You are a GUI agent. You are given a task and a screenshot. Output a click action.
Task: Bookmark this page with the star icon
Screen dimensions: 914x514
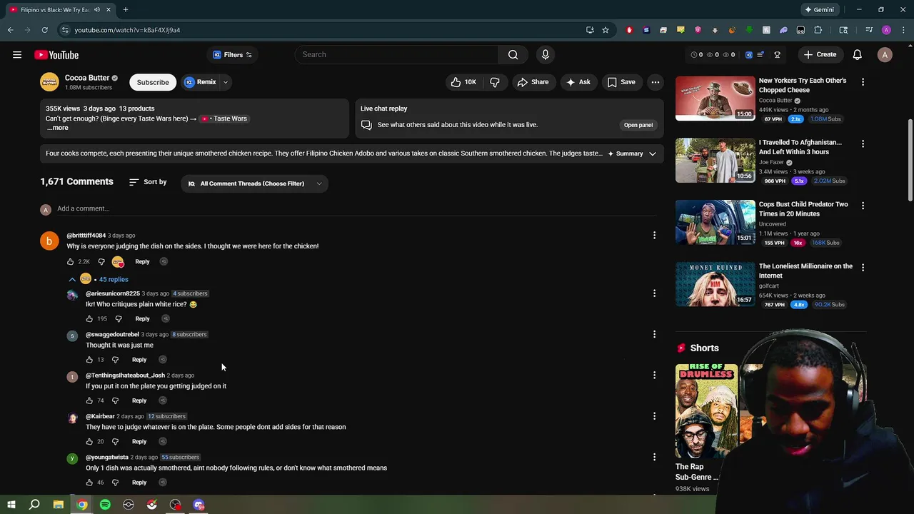(x=606, y=30)
